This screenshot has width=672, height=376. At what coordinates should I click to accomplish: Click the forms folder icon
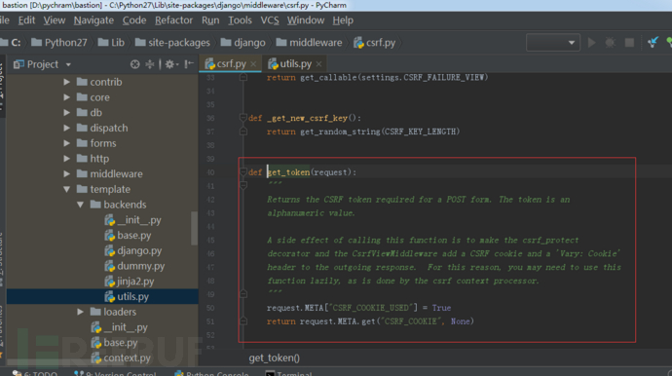pyautogui.click(x=82, y=143)
